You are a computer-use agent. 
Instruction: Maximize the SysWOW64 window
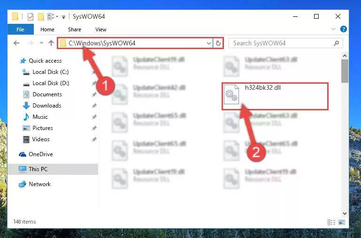point(316,16)
